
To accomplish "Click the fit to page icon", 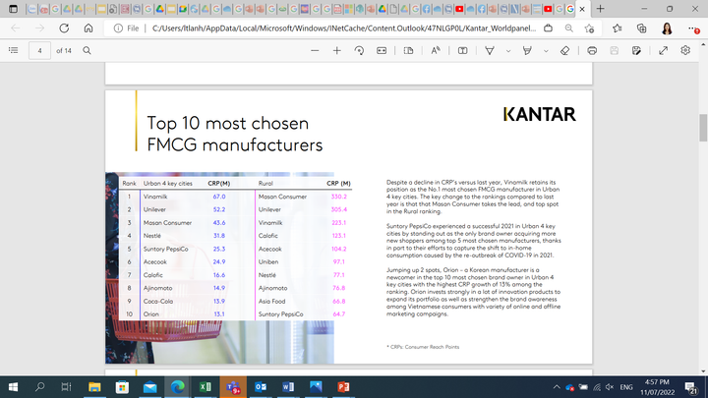I will coord(383,50).
